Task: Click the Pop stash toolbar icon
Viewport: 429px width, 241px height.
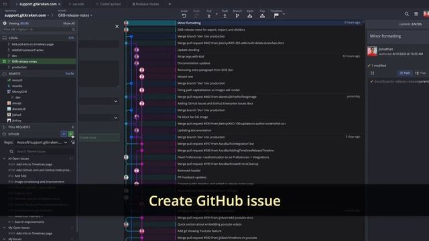Action: coord(262,16)
